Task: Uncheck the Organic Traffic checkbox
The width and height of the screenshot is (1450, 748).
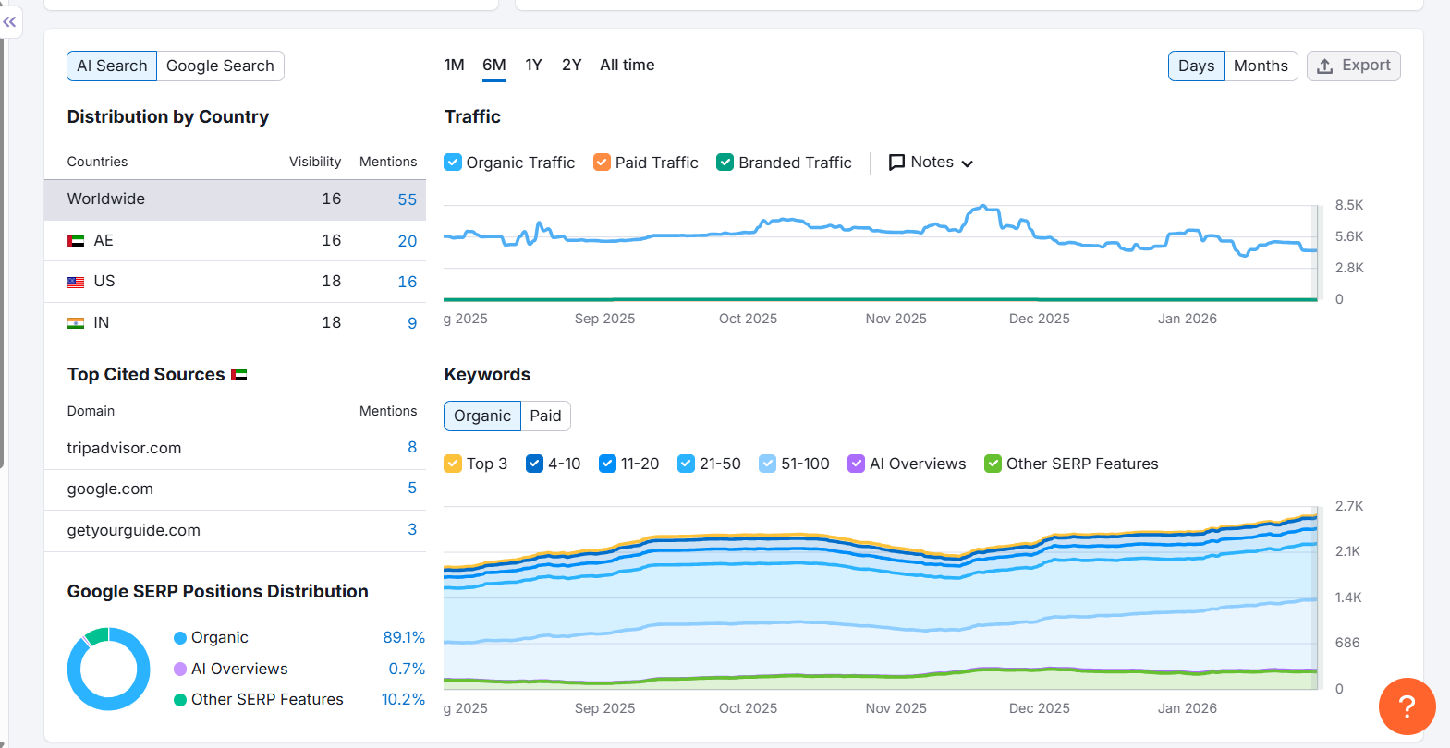Action: point(453,163)
